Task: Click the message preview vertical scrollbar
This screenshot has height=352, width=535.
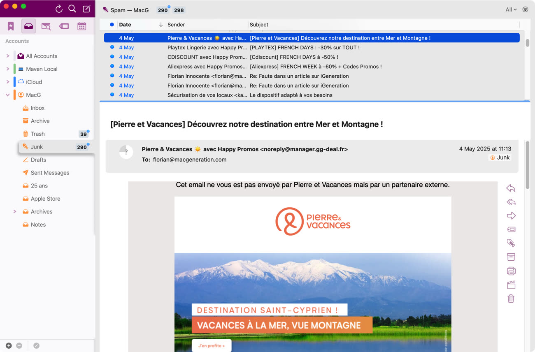Action: click(527, 164)
